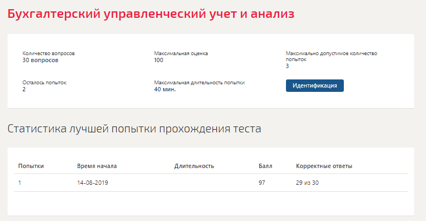Click the Попытки column header
The height and width of the screenshot is (221, 426).
(x=31, y=166)
